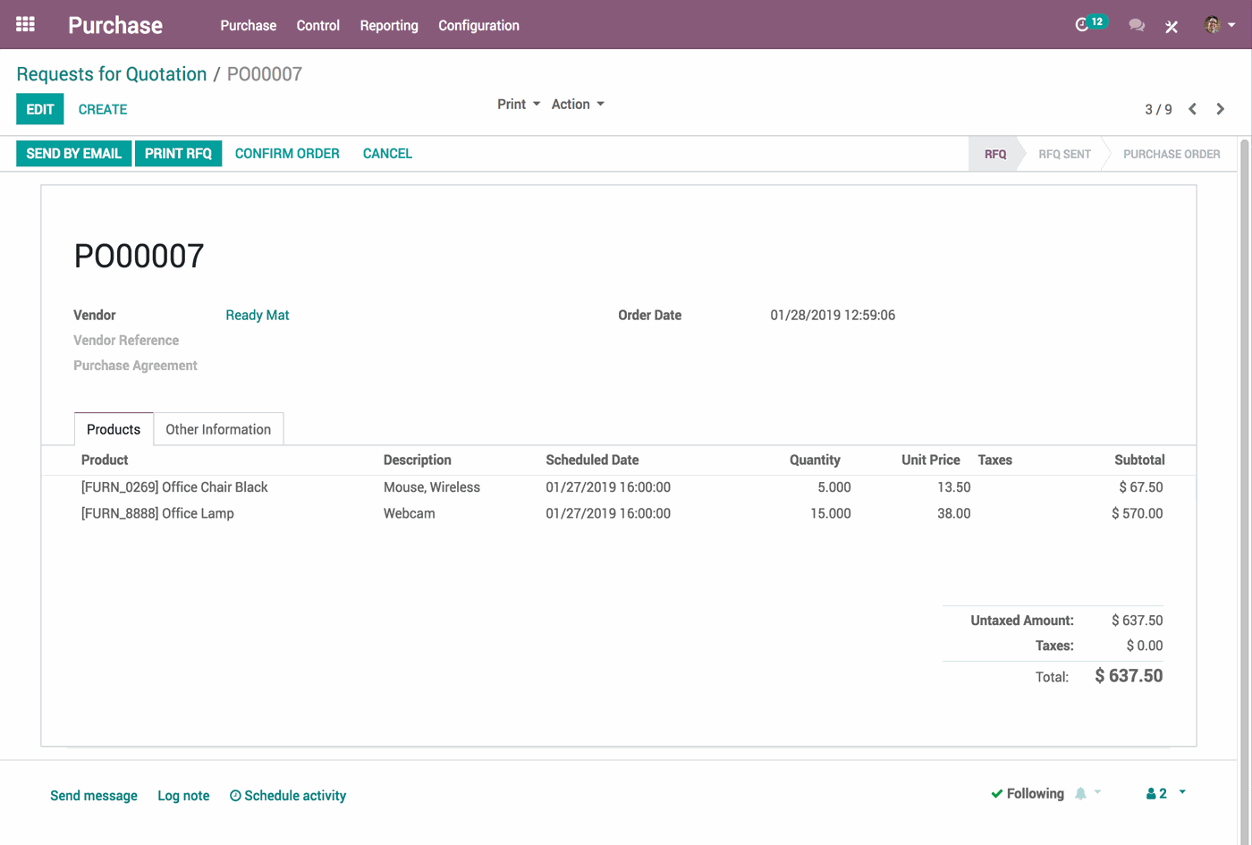This screenshot has width=1252, height=845.
Task: Set stage to PURCHASE ORDER on status bar
Action: pos(1172,154)
